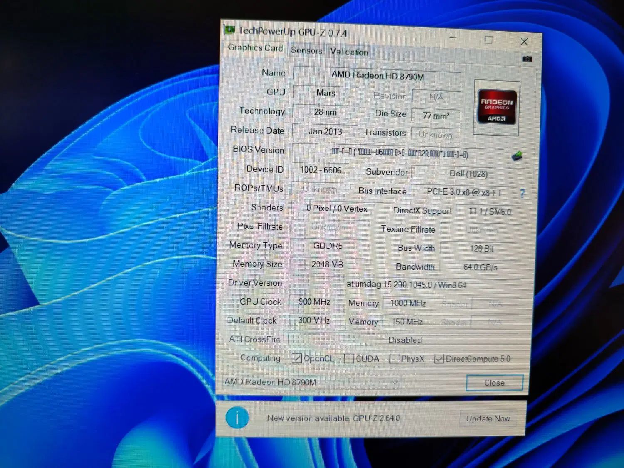Viewport: 624px width, 468px height.
Task: Click the Device ID value 1002 - 6606
Action: 321,170
